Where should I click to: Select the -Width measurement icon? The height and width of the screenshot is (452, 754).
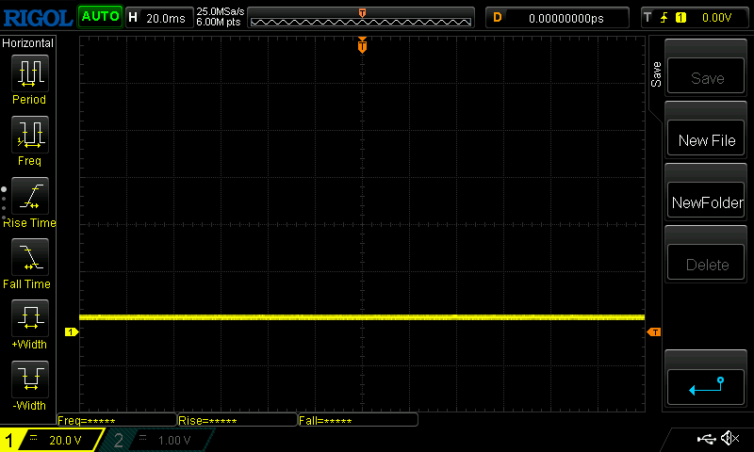[30, 379]
